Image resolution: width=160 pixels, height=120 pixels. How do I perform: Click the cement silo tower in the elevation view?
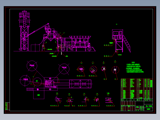click(24, 30)
